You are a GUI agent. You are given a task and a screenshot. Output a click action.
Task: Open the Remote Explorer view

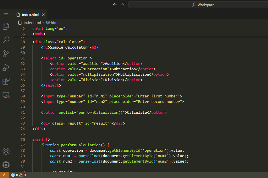click(x=6, y=95)
